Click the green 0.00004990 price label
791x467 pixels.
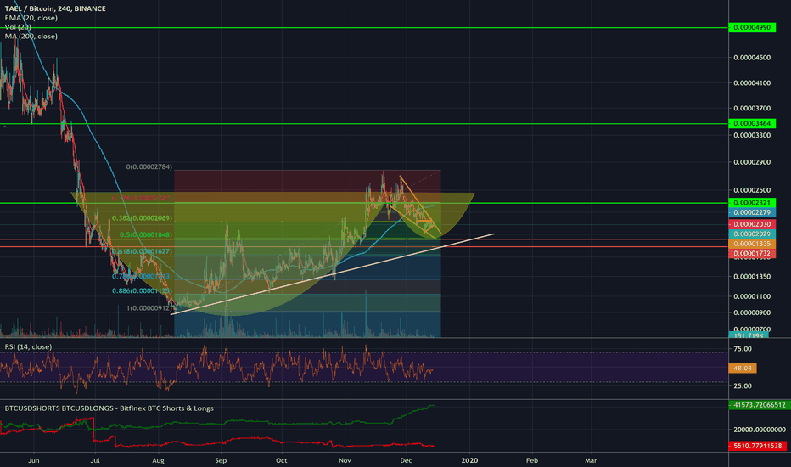pyautogui.click(x=752, y=27)
